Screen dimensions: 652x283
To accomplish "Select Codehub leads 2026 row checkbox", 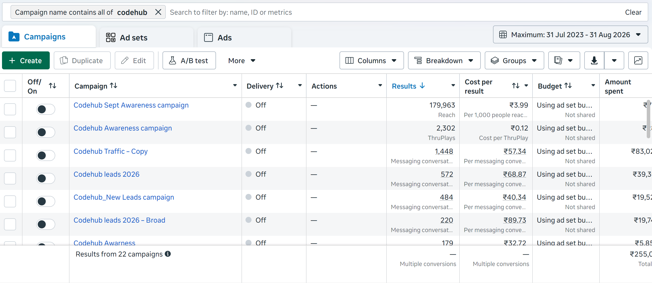I will click(x=10, y=178).
